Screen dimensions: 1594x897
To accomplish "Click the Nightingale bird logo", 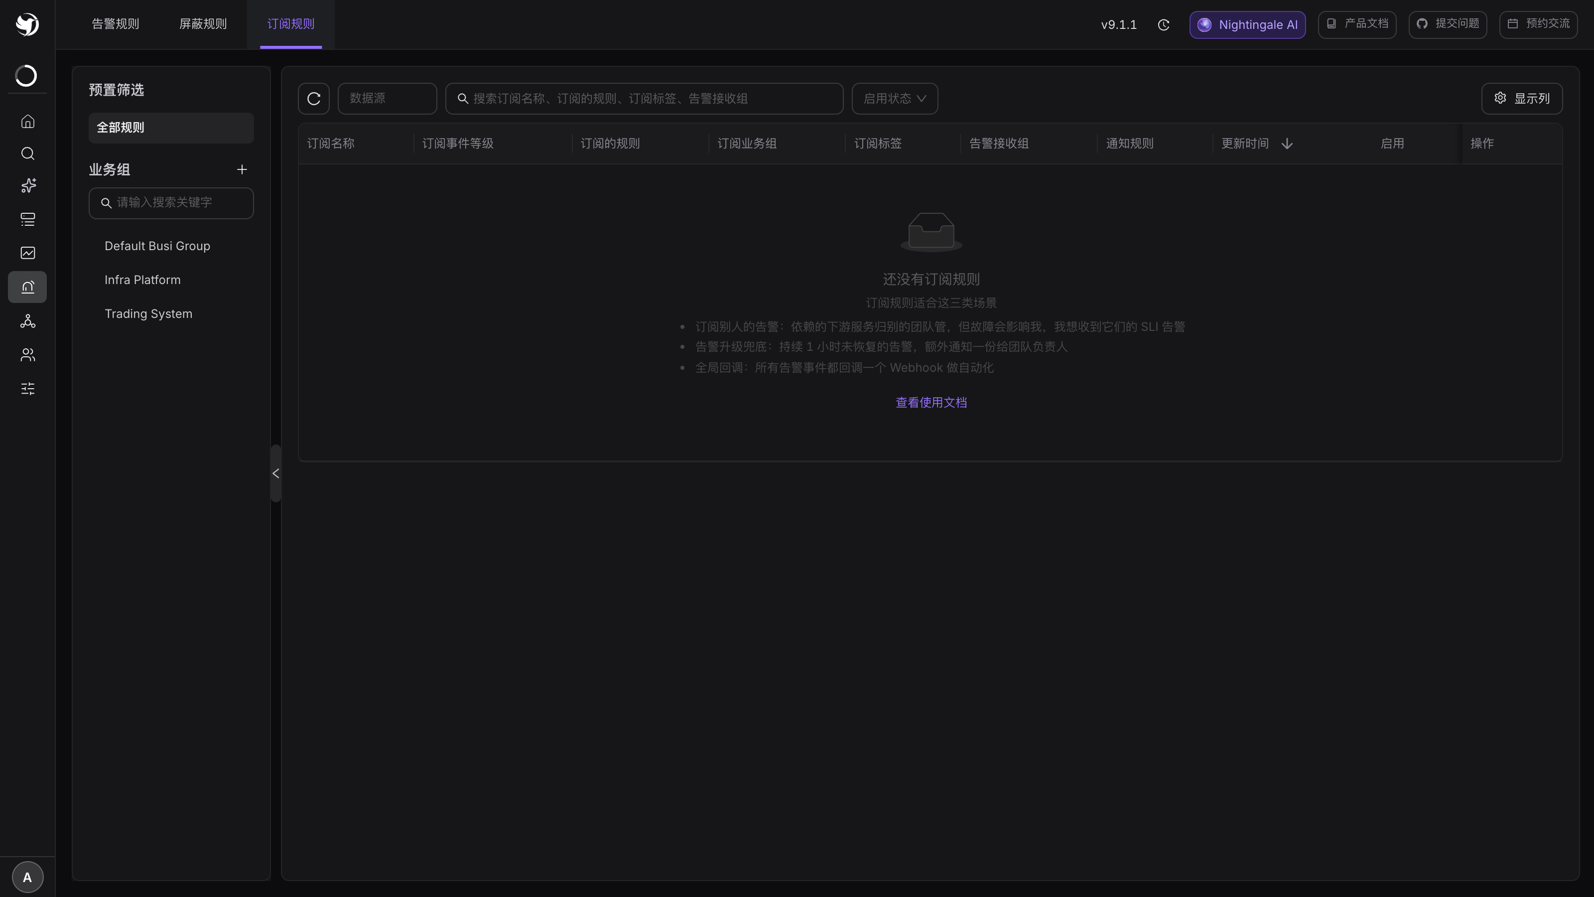I will pos(27,24).
